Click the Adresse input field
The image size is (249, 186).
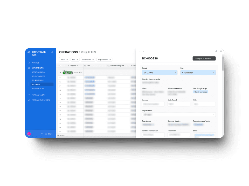[153, 104]
